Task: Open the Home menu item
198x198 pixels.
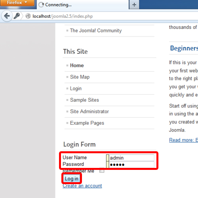Action: tap(77, 65)
